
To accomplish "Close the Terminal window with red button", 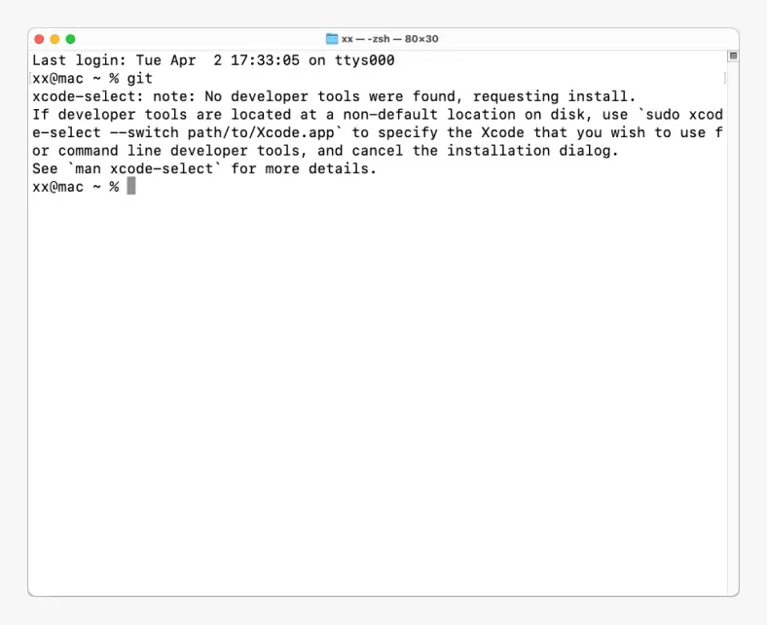I will tap(39, 39).
